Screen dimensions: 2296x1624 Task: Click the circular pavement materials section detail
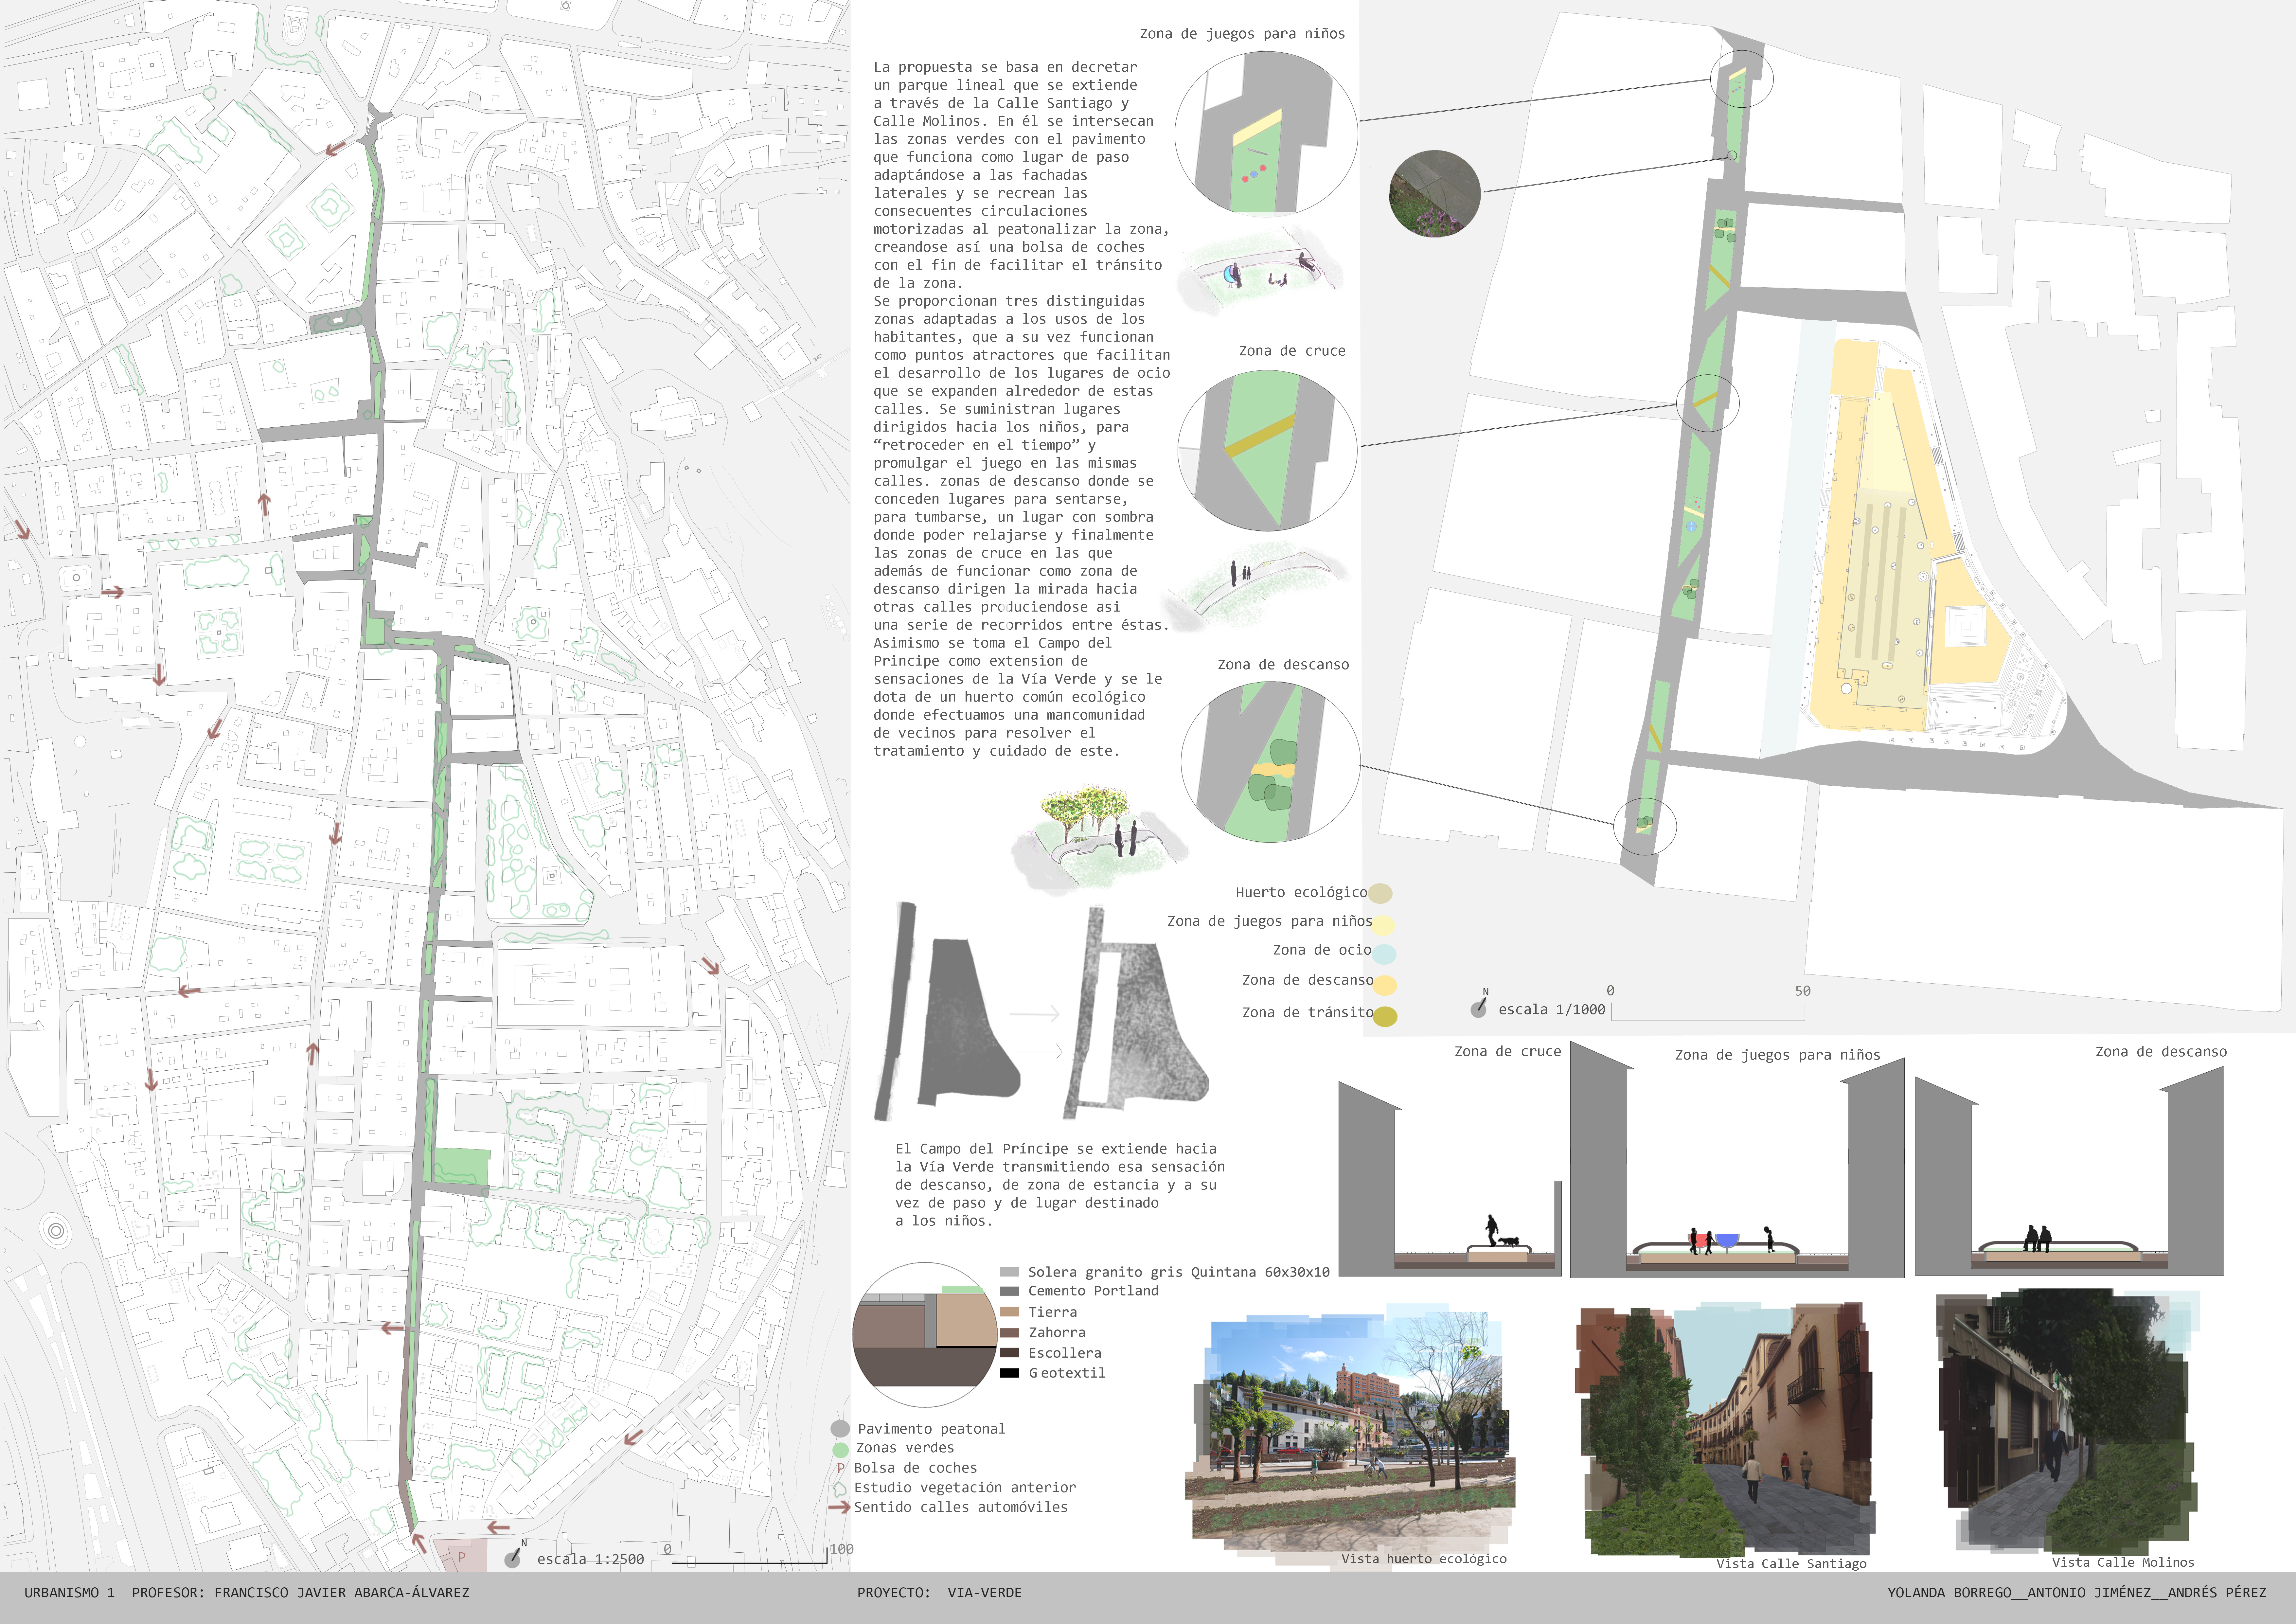point(925,1335)
